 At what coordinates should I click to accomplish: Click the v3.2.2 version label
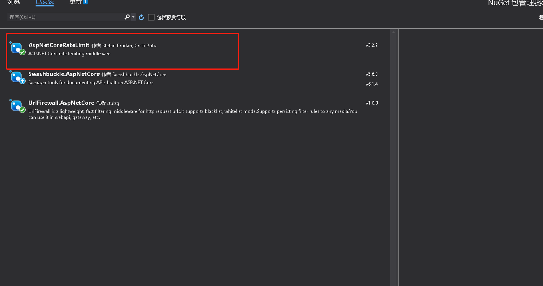[371, 45]
